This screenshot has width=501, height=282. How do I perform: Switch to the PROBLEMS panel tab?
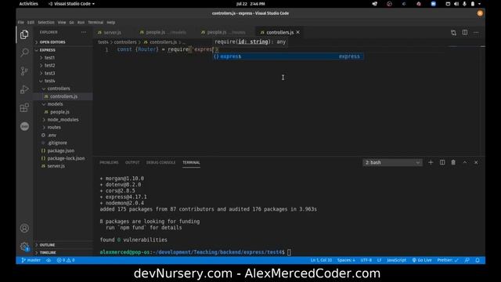pyautogui.click(x=109, y=162)
